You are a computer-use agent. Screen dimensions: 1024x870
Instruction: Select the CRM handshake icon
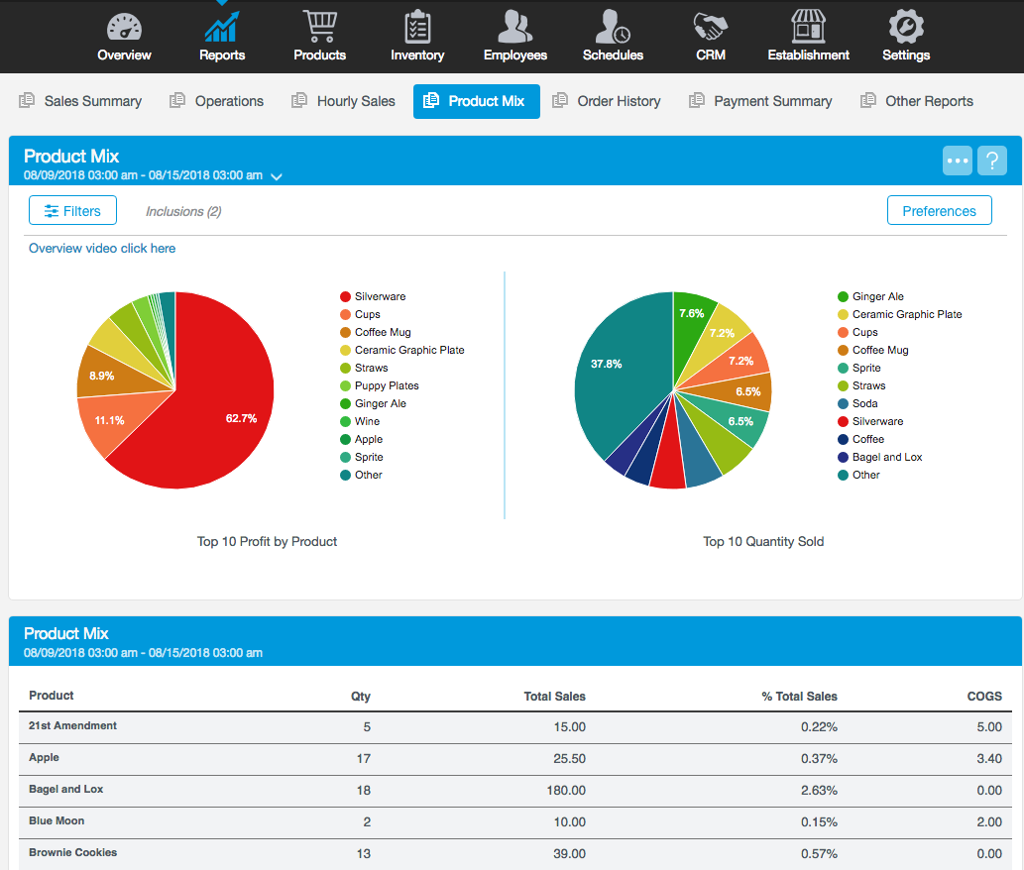point(710,27)
